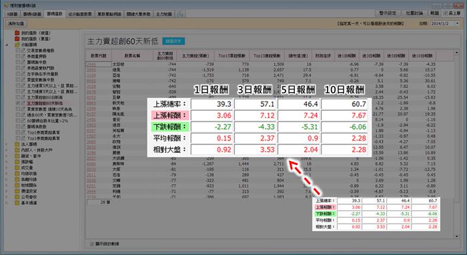This screenshot has width=467, height=255.
Task: Click the small chart icon beside 券商重押股
Action: tap(23, 56)
